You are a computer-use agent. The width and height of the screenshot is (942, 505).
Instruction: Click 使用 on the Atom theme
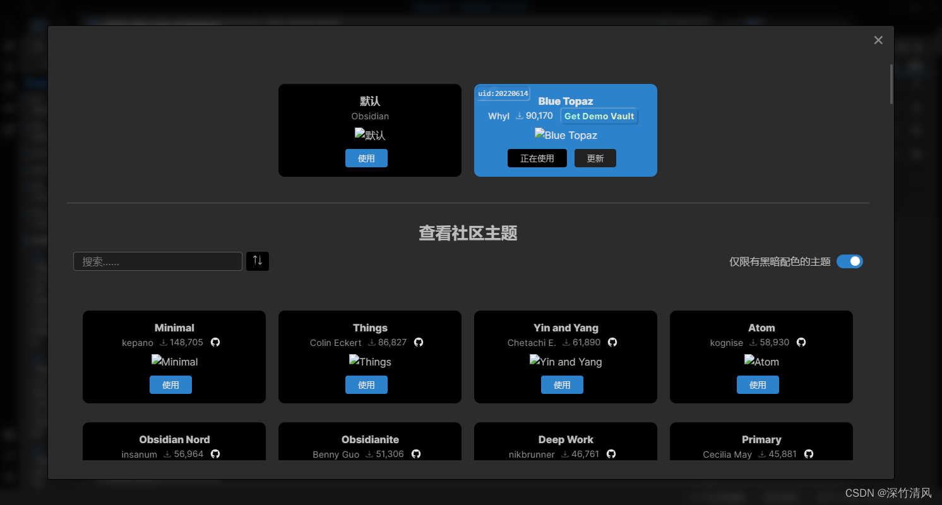tap(758, 384)
